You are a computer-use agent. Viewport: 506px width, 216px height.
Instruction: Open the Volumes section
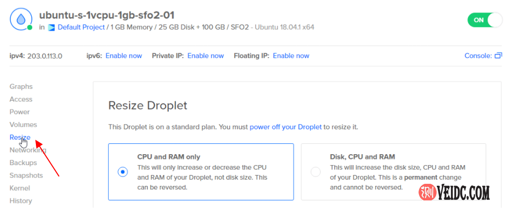tap(23, 125)
